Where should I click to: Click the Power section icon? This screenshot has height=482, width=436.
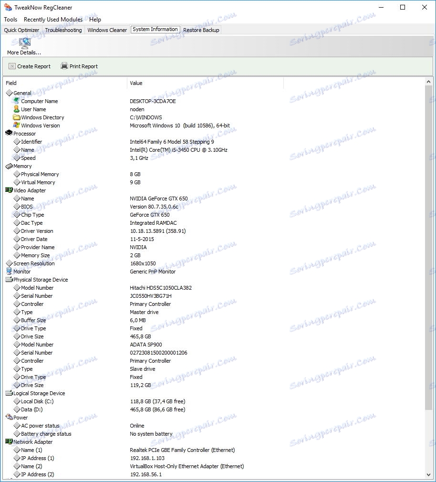coord(9,417)
